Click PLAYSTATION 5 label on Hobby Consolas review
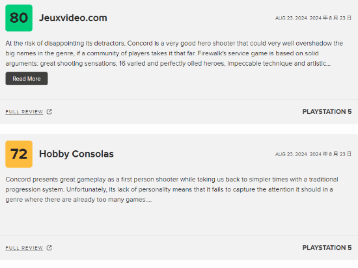The height and width of the screenshot is (268, 358). click(327, 248)
